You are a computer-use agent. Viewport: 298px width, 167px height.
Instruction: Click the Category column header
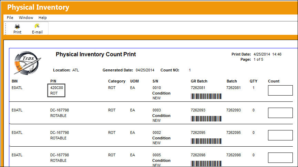[x=117, y=81]
